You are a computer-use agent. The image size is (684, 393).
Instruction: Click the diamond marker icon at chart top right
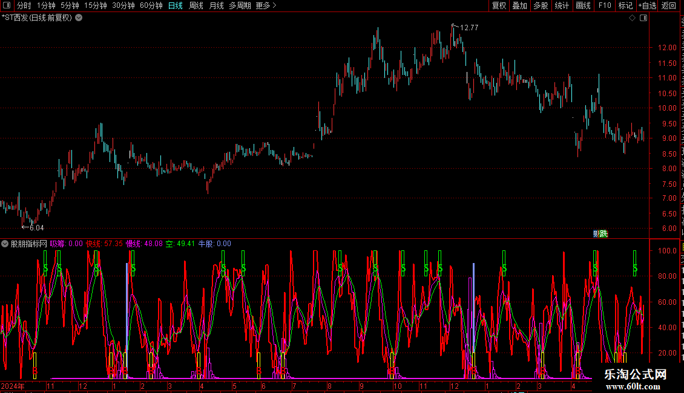pos(632,18)
